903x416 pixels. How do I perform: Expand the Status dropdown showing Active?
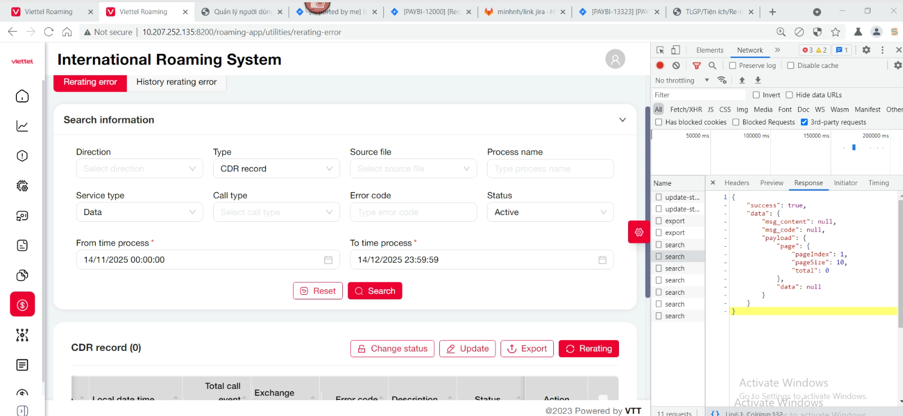[x=550, y=212]
